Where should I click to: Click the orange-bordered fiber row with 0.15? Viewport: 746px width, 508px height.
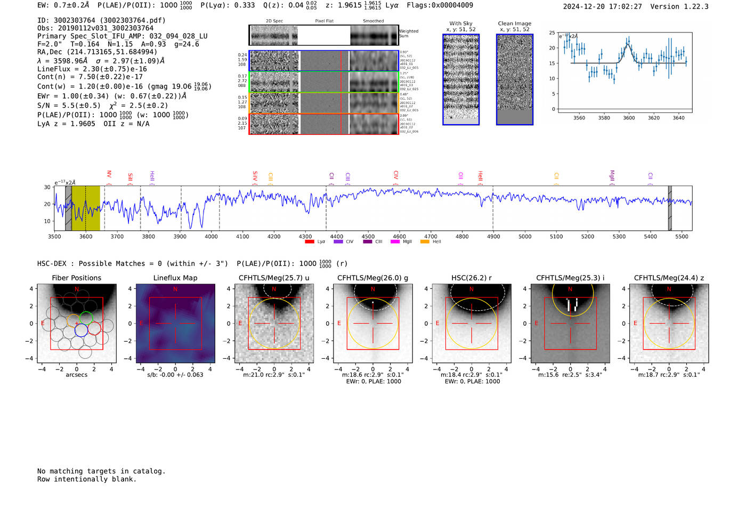tap(323, 103)
